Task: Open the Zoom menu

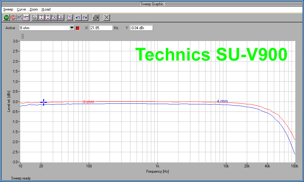Action: 34,9
